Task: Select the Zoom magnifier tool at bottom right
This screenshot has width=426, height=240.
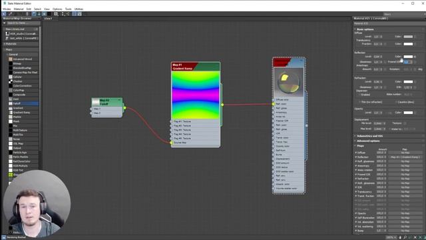Action: pyautogui.click(x=405, y=237)
